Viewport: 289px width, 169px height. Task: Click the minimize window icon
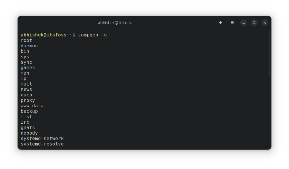pyautogui.click(x=243, y=22)
